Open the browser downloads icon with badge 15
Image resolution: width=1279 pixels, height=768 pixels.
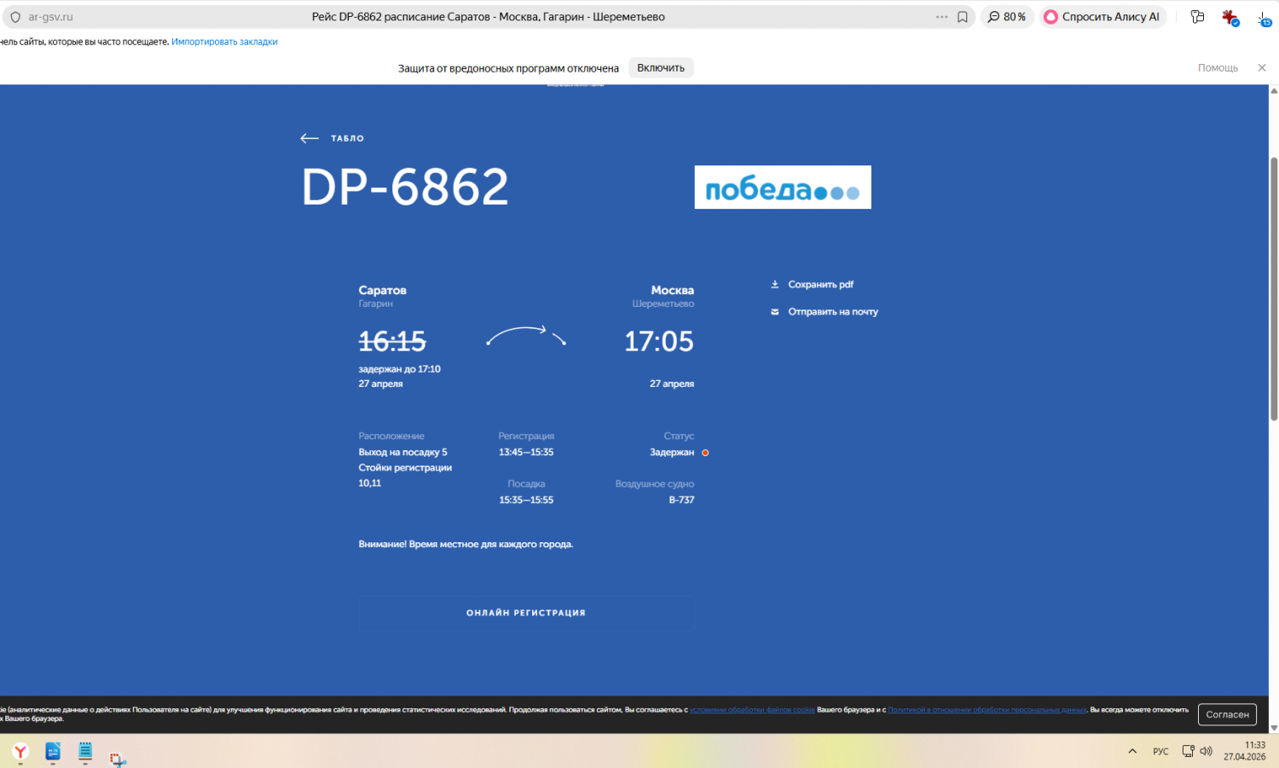point(1263,17)
